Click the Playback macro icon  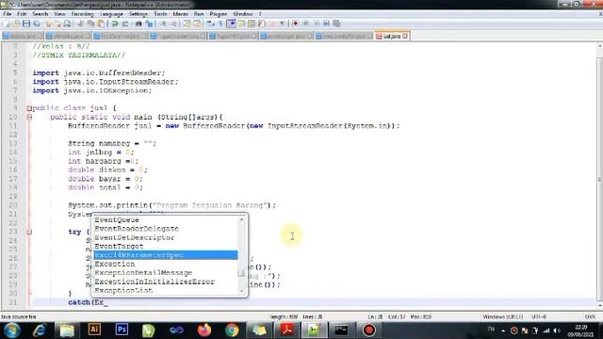click(x=317, y=24)
